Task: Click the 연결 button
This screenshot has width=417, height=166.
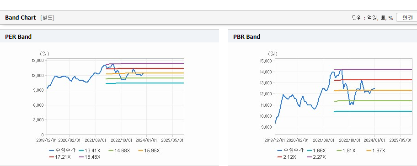Action: pos(406,18)
